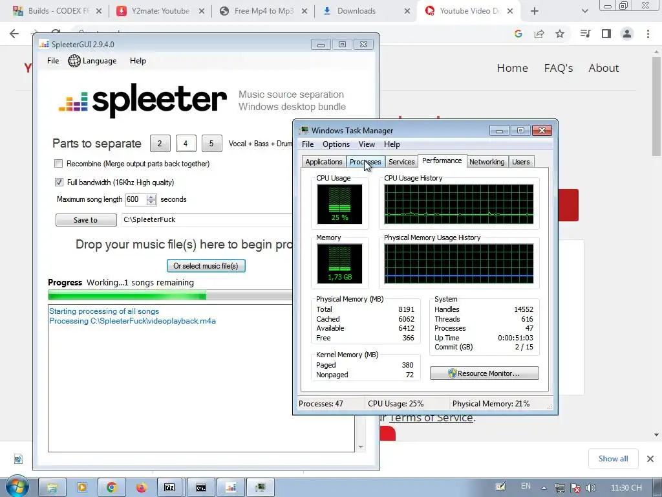Screen dimensions: 662x497
Task: Open the View menu in Task Manager
Action: coord(367,144)
